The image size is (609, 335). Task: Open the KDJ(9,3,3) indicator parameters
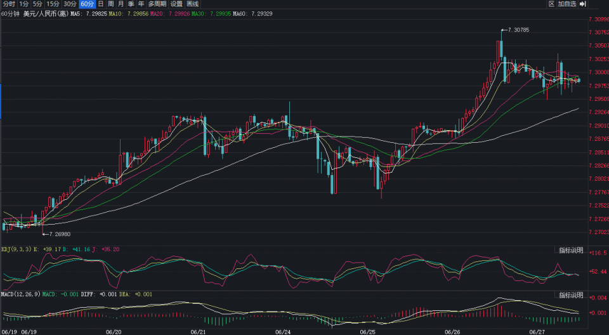pos(14,249)
